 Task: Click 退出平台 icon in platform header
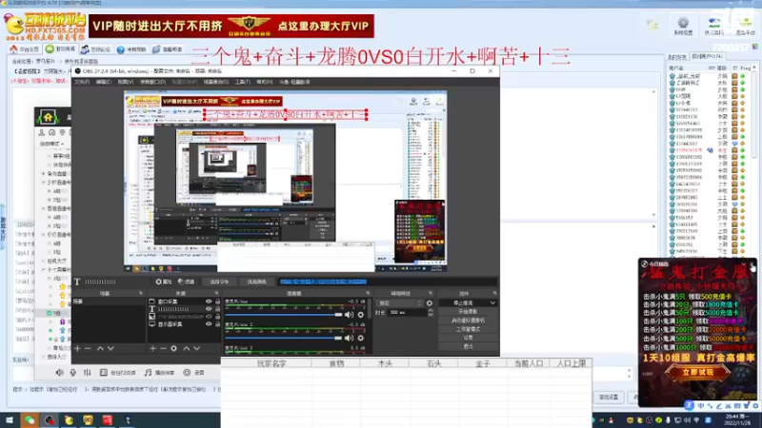[746, 26]
